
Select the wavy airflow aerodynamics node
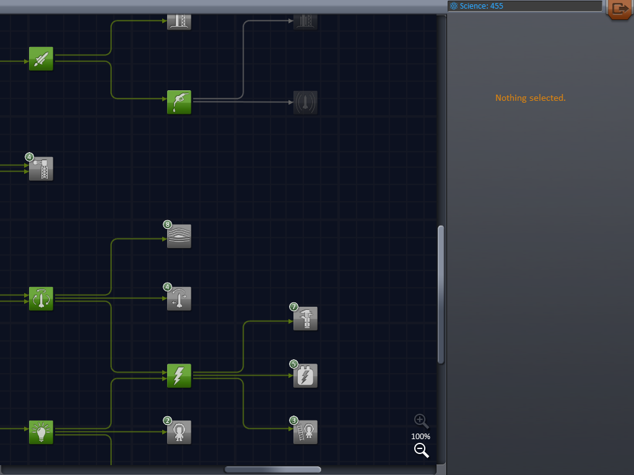tap(179, 236)
